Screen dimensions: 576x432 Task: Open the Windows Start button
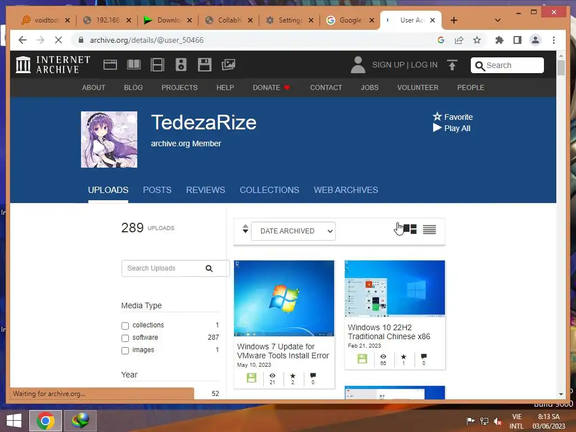14,421
